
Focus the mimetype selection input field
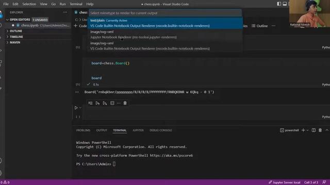click(x=165, y=13)
